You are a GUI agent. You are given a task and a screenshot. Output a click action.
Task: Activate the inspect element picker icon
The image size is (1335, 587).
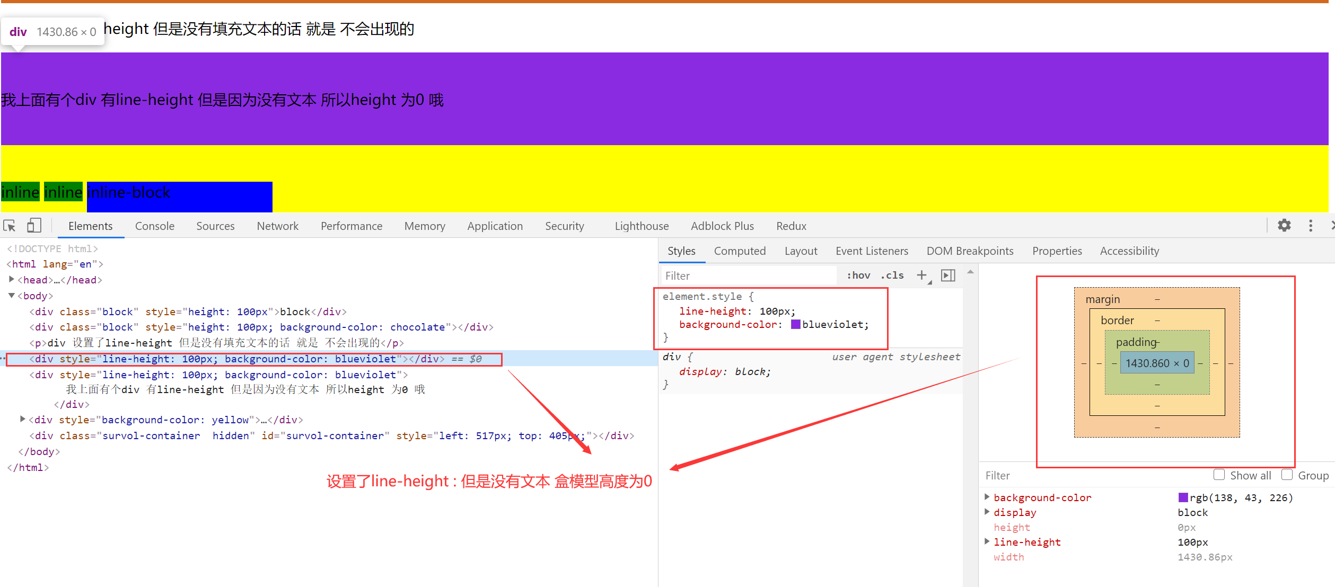tap(10, 226)
